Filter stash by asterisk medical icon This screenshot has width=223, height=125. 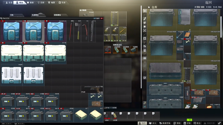[x=145, y=26]
